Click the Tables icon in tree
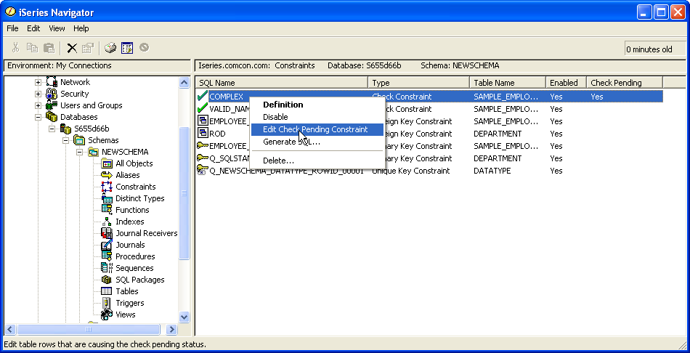Screen dimensions: 690x353 pyautogui.click(x=107, y=291)
